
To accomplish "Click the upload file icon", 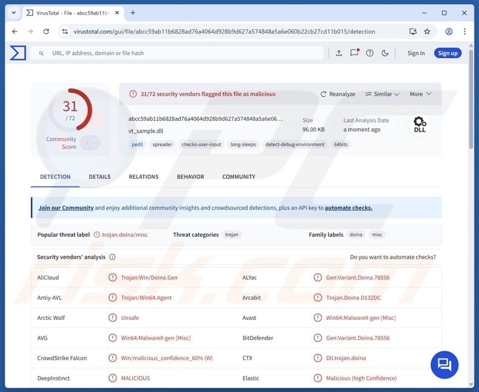I will click(x=339, y=53).
